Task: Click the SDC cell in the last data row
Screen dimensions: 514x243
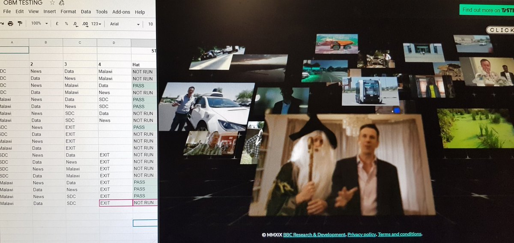Action: click(x=82, y=203)
